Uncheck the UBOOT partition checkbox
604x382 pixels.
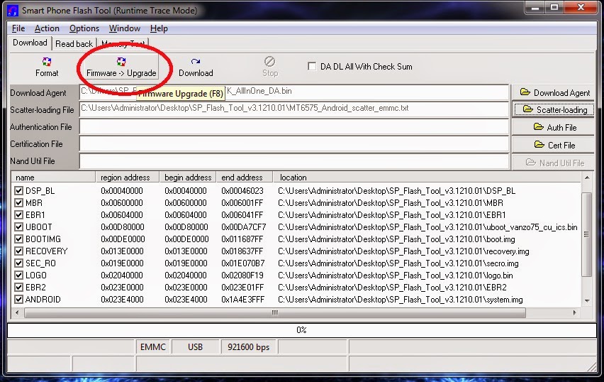pos(18,227)
